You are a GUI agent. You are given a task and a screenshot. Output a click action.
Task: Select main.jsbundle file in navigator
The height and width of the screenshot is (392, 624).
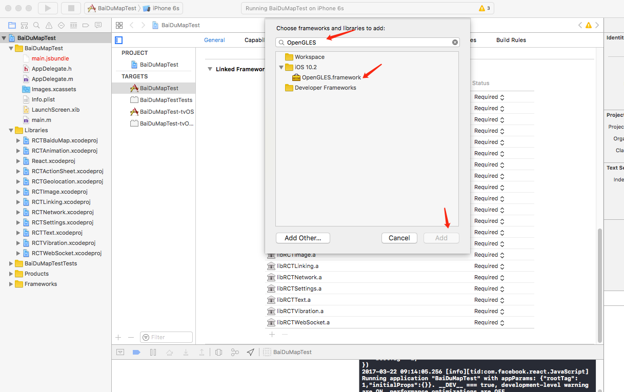pos(50,58)
